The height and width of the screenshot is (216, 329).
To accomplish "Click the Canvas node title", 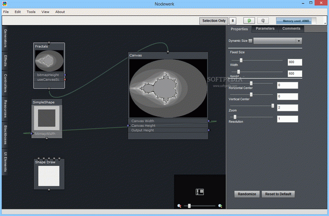I will (x=135, y=55).
